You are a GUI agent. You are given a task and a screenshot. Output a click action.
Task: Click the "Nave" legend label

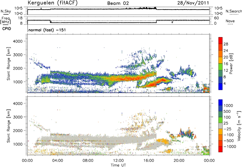point(230,21)
